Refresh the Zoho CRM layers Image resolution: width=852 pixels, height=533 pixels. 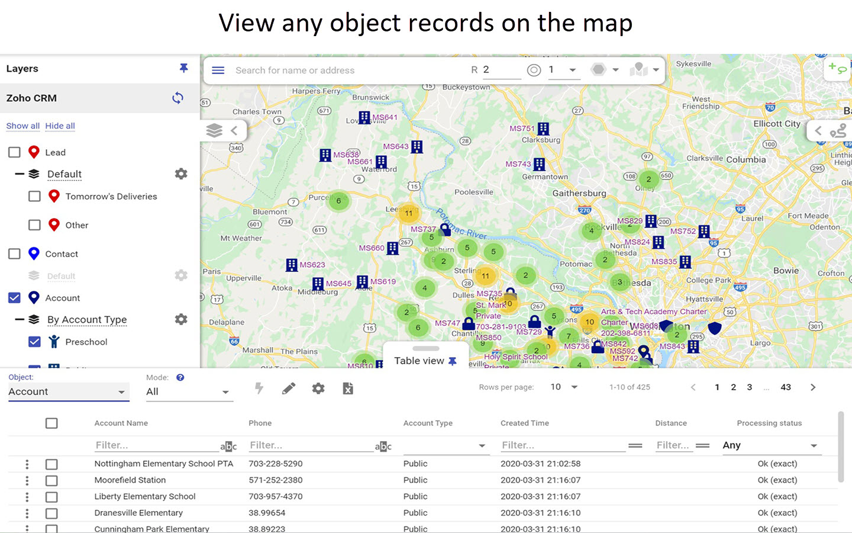tap(177, 98)
